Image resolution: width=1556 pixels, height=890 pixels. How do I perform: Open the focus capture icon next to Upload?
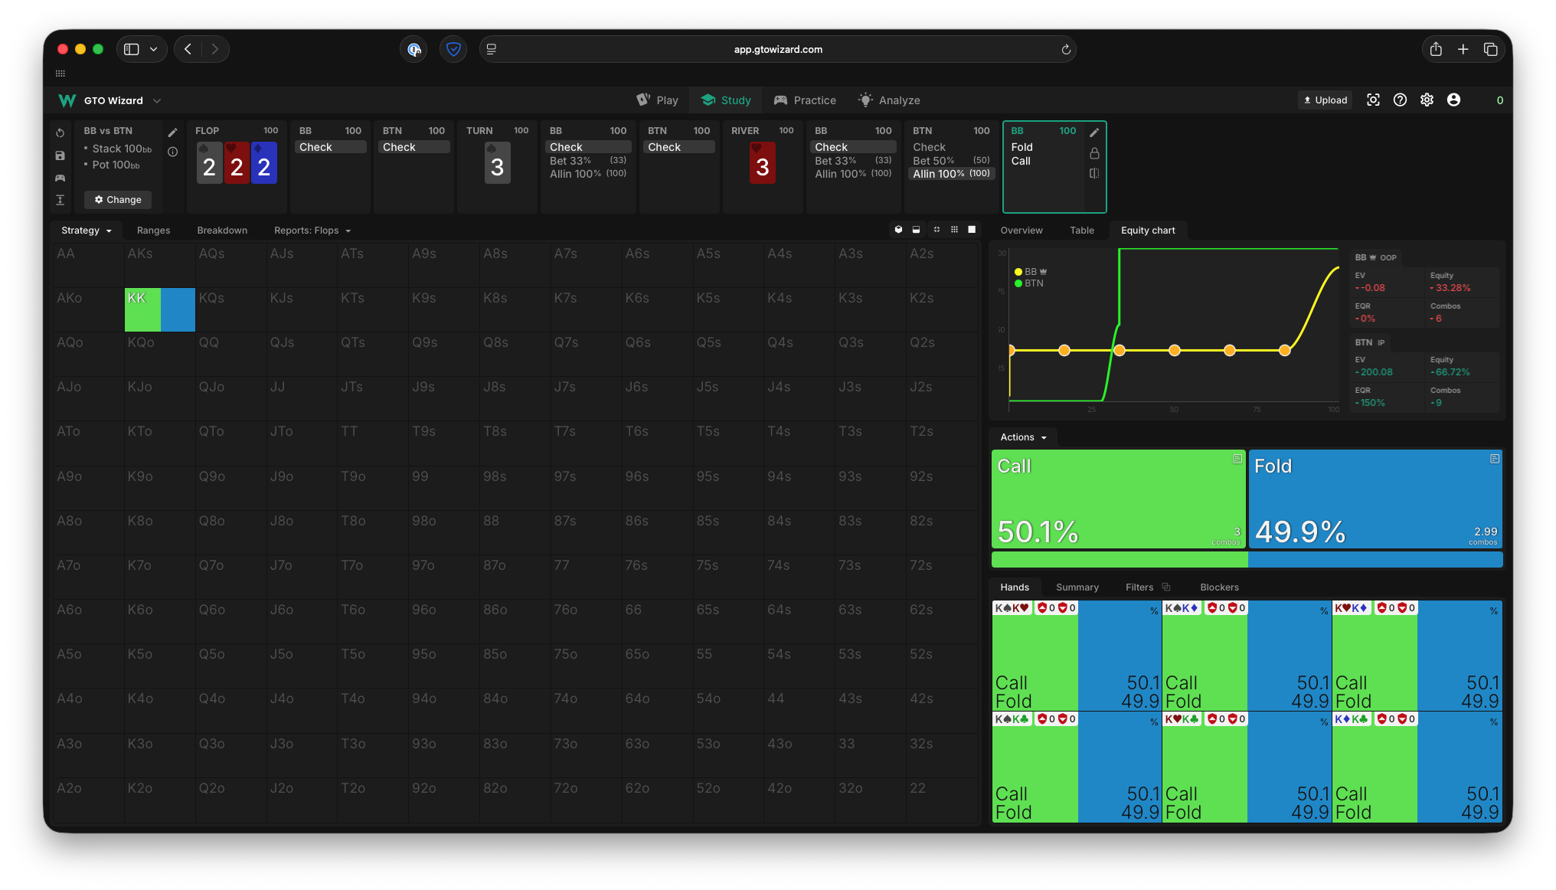(1373, 100)
